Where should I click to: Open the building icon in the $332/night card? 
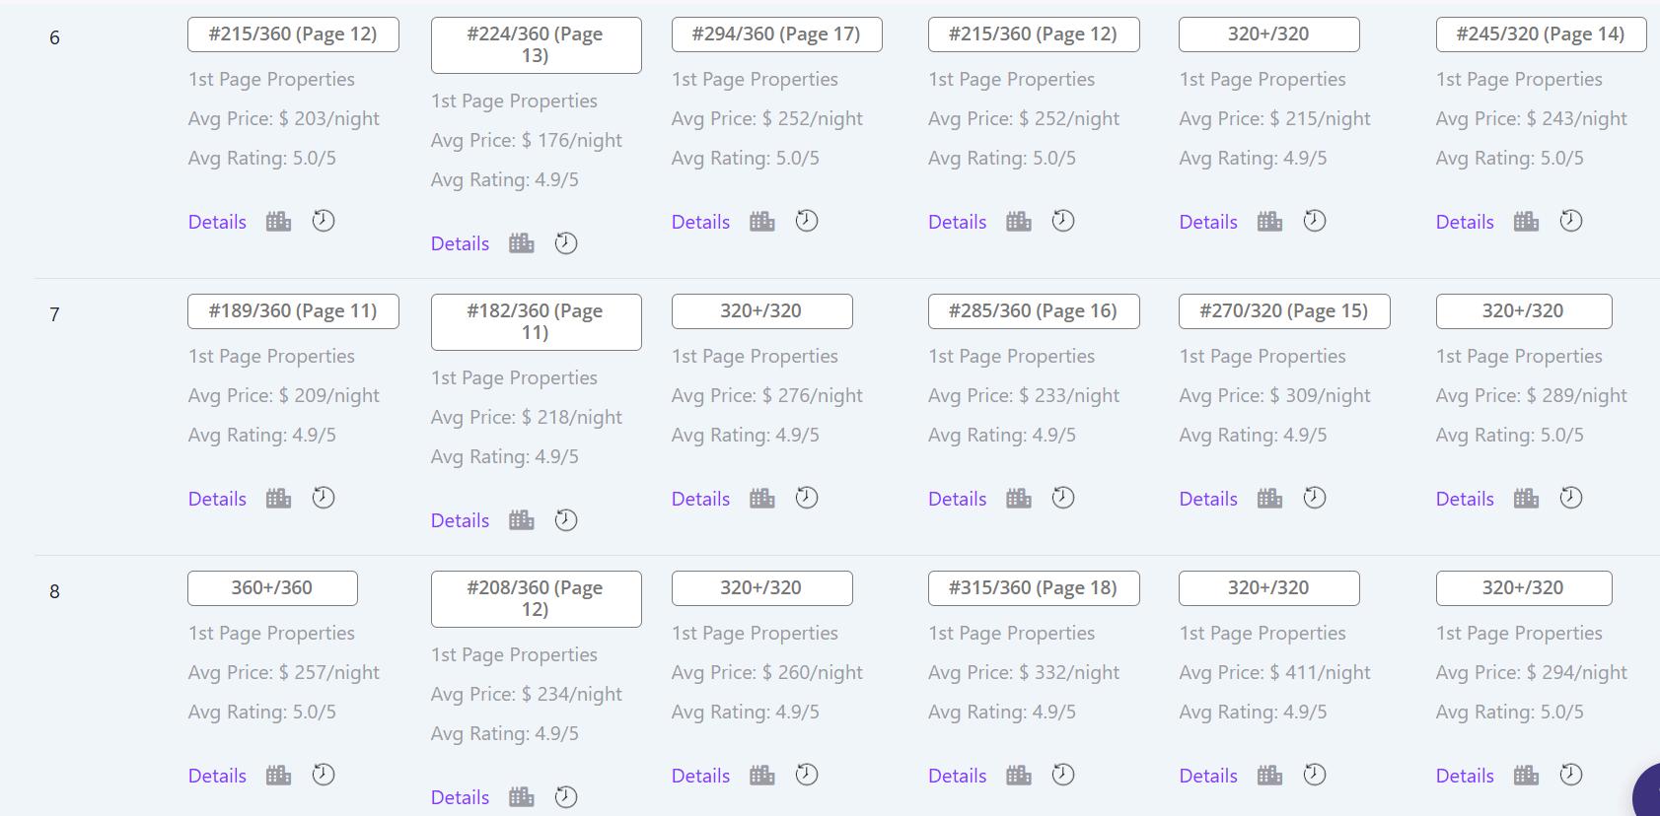1019,776
